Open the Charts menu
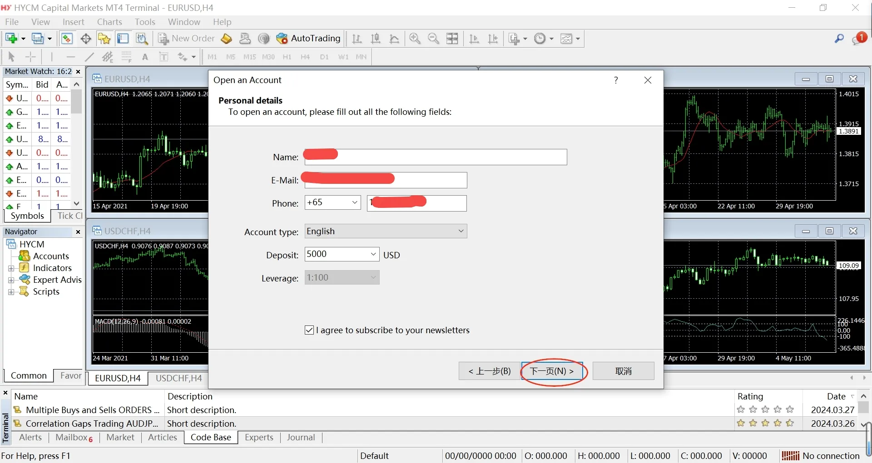The width and height of the screenshot is (872, 463). (x=109, y=22)
